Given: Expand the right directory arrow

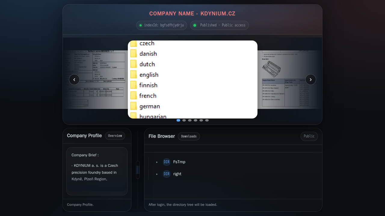Looking at the screenshot, I should pyautogui.click(x=157, y=174).
